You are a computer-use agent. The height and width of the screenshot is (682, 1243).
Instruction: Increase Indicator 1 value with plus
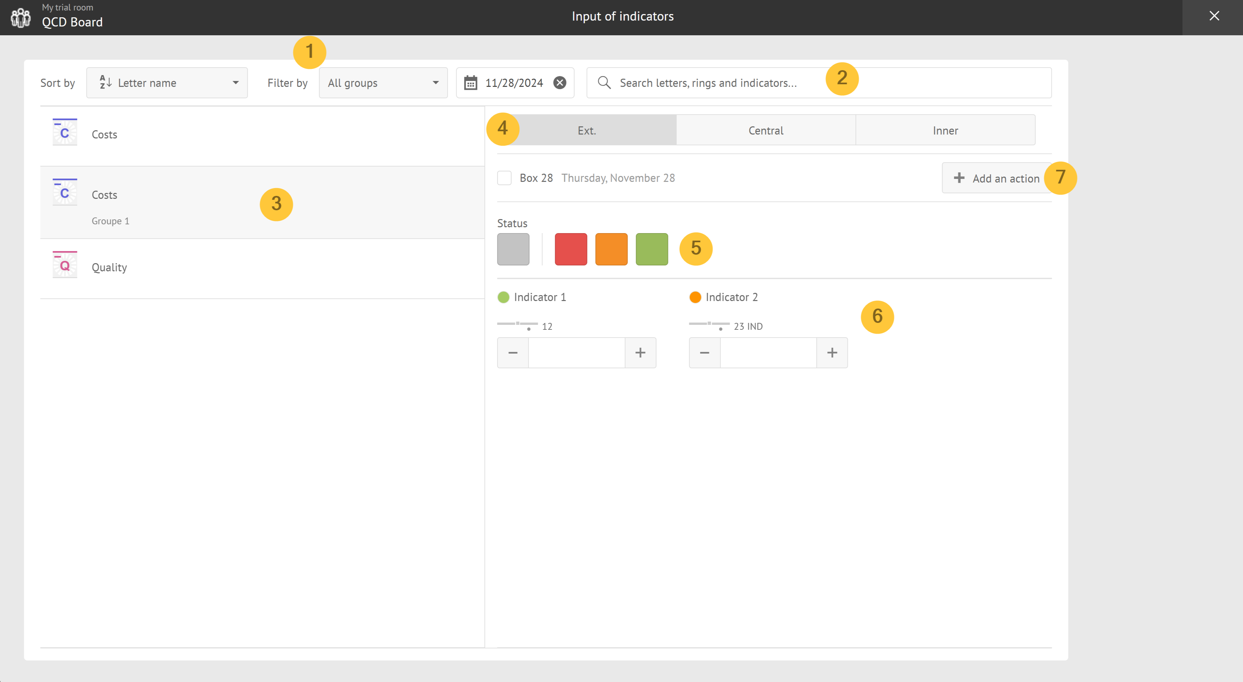(x=640, y=353)
